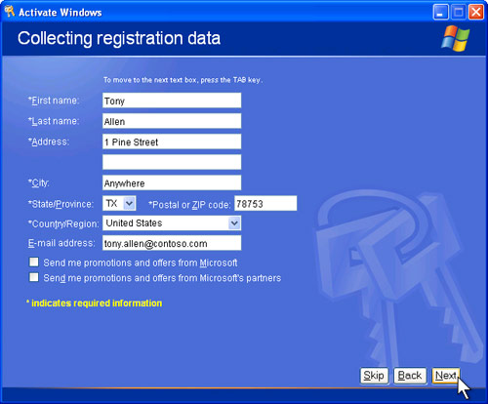
Task: Focus the First name field containing Tony
Action: (172, 101)
